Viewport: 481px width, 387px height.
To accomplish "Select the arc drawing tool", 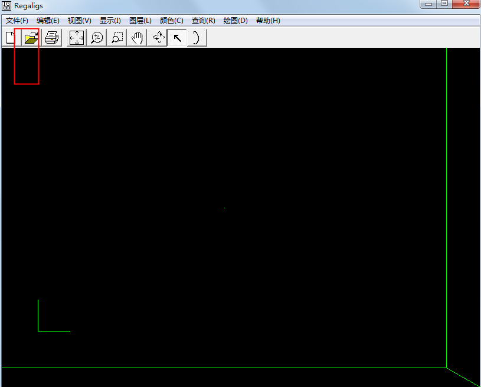I will 197,38.
